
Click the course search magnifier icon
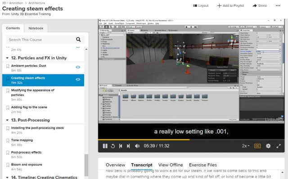[x=78, y=40]
